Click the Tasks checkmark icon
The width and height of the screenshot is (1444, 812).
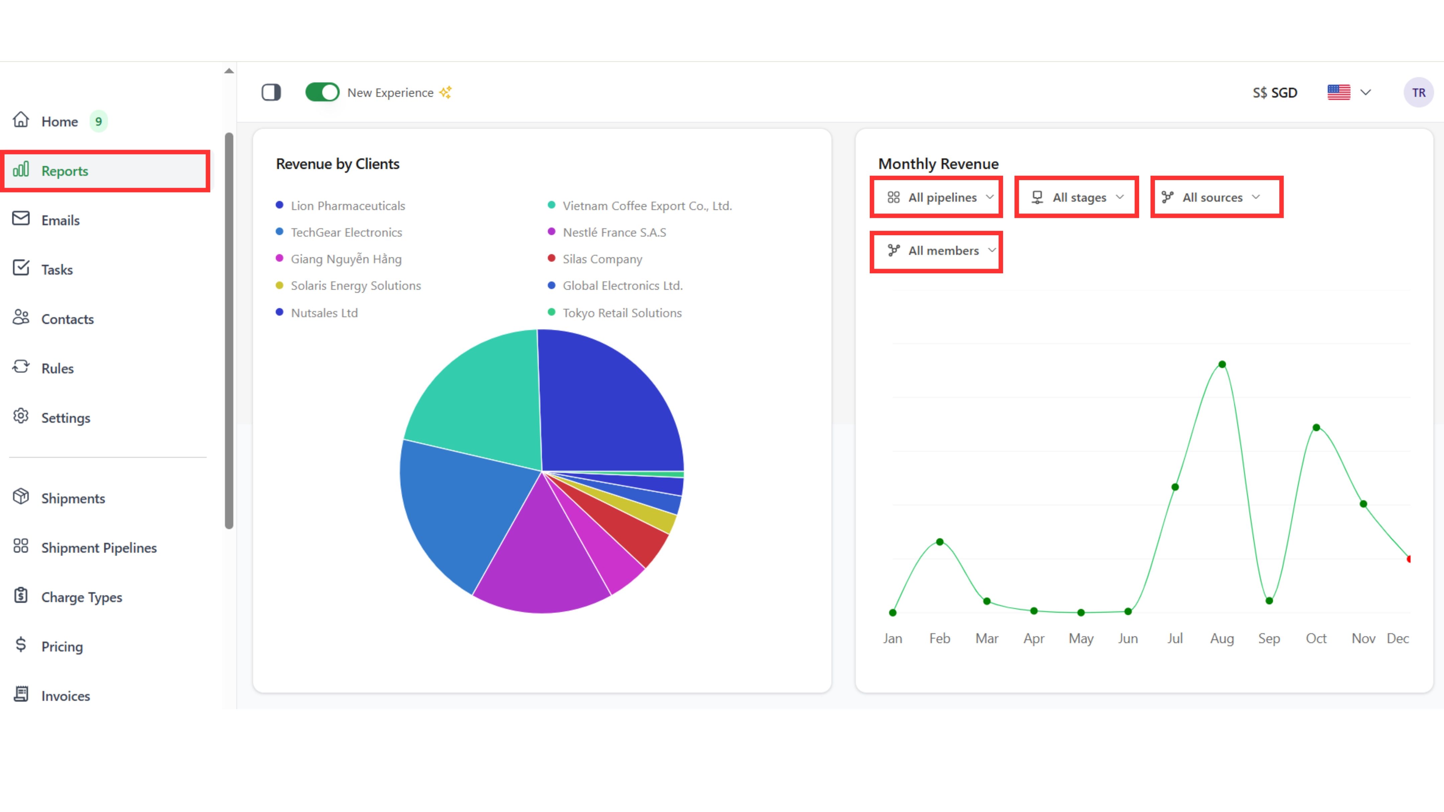[21, 268]
